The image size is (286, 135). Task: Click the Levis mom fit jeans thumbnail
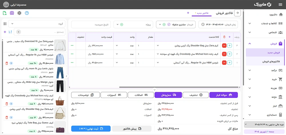tap(60, 73)
